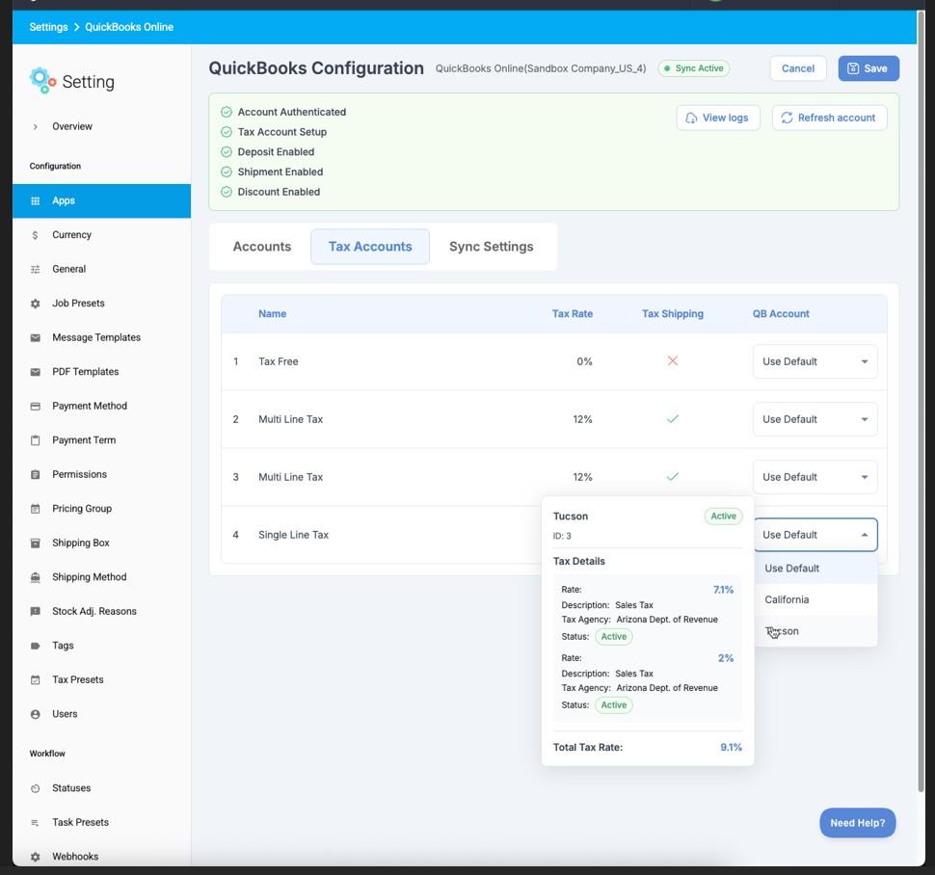Click the Message Templates envelope icon

click(36, 338)
